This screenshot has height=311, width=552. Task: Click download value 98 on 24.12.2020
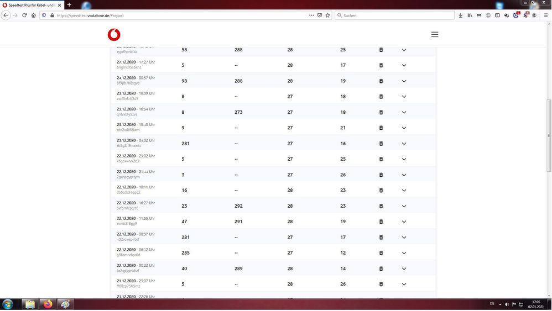[184, 81]
